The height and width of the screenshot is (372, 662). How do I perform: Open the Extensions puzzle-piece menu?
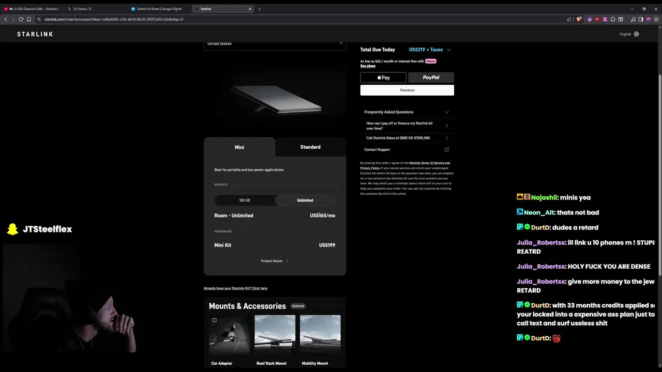[613, 19]
